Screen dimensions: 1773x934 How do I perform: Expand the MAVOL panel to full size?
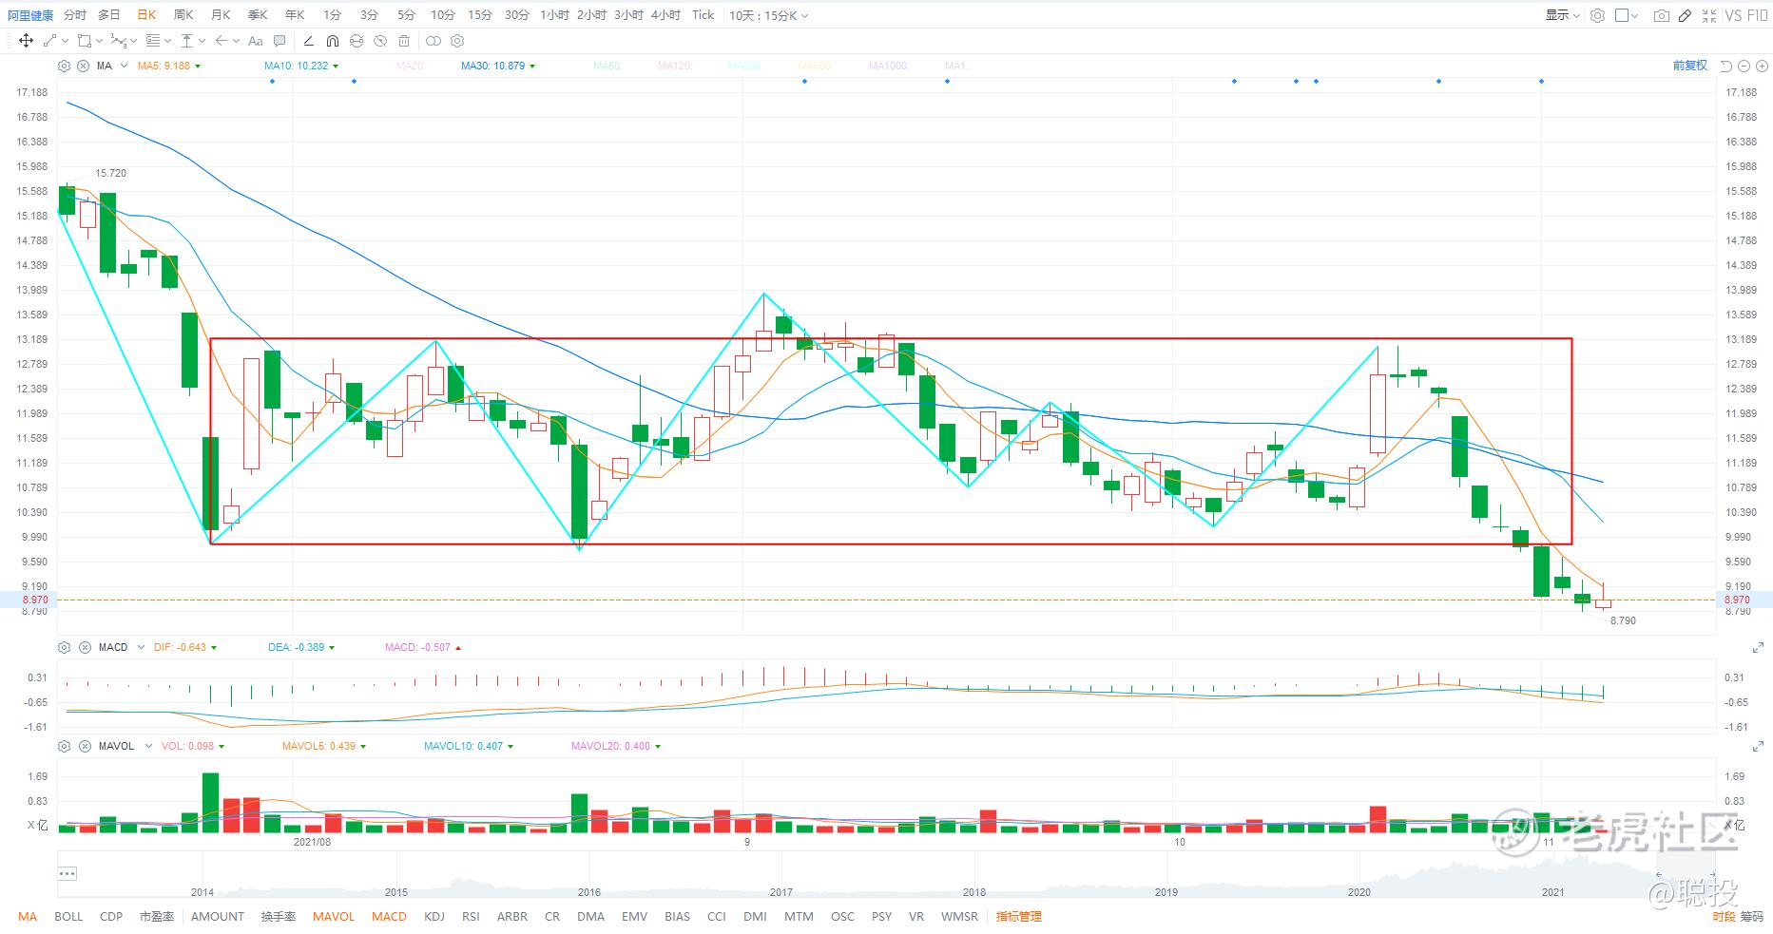pos(1758,746)
